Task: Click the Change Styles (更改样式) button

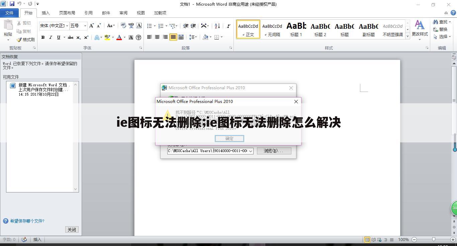Action: point(420,30)
